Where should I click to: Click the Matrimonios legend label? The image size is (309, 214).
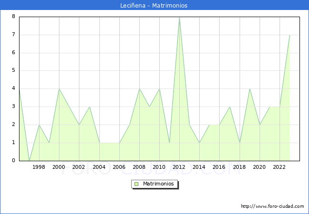click(x=158, y=184)
